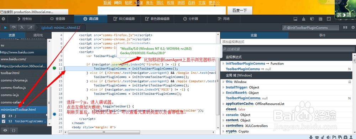356x139 pixels.
Task: Open the 3D view cube icon
Action: [312, 19]
